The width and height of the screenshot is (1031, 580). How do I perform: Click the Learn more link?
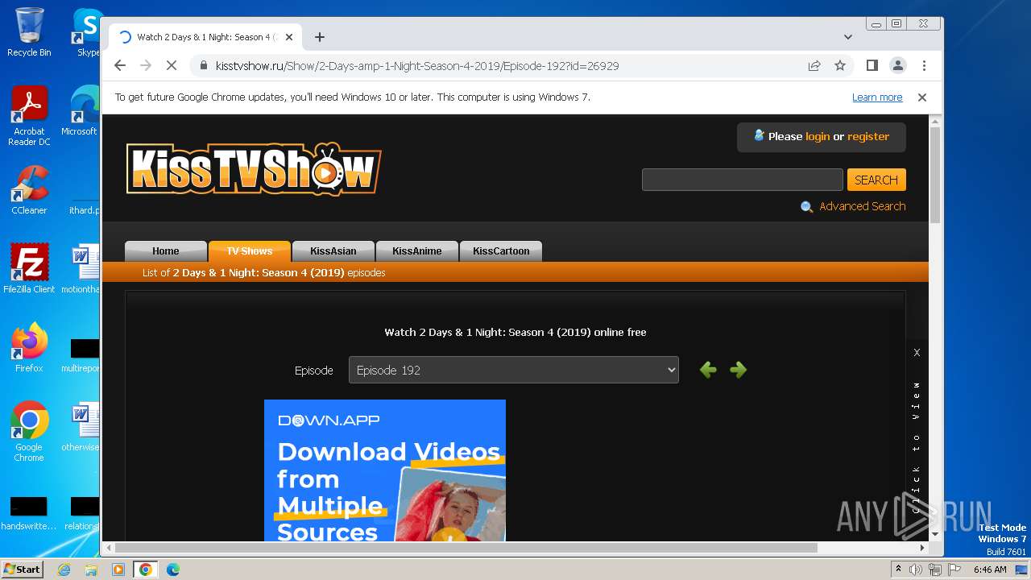[877, 97]
